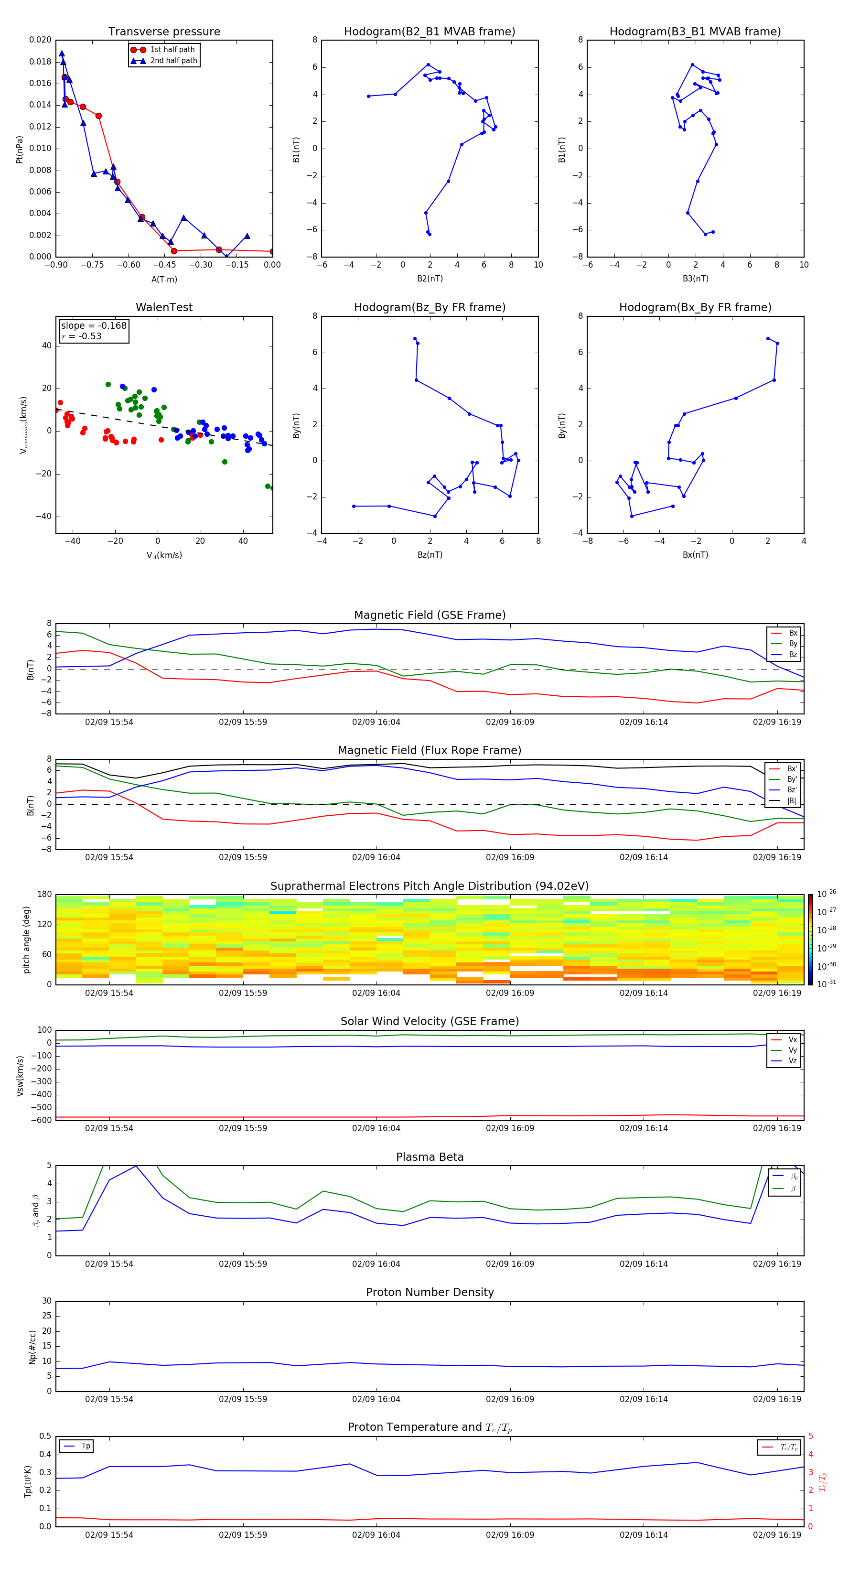Click the '2nd half path' legend entry
860x1577 pixels.
pyautogui.click(x=163, y=61)
